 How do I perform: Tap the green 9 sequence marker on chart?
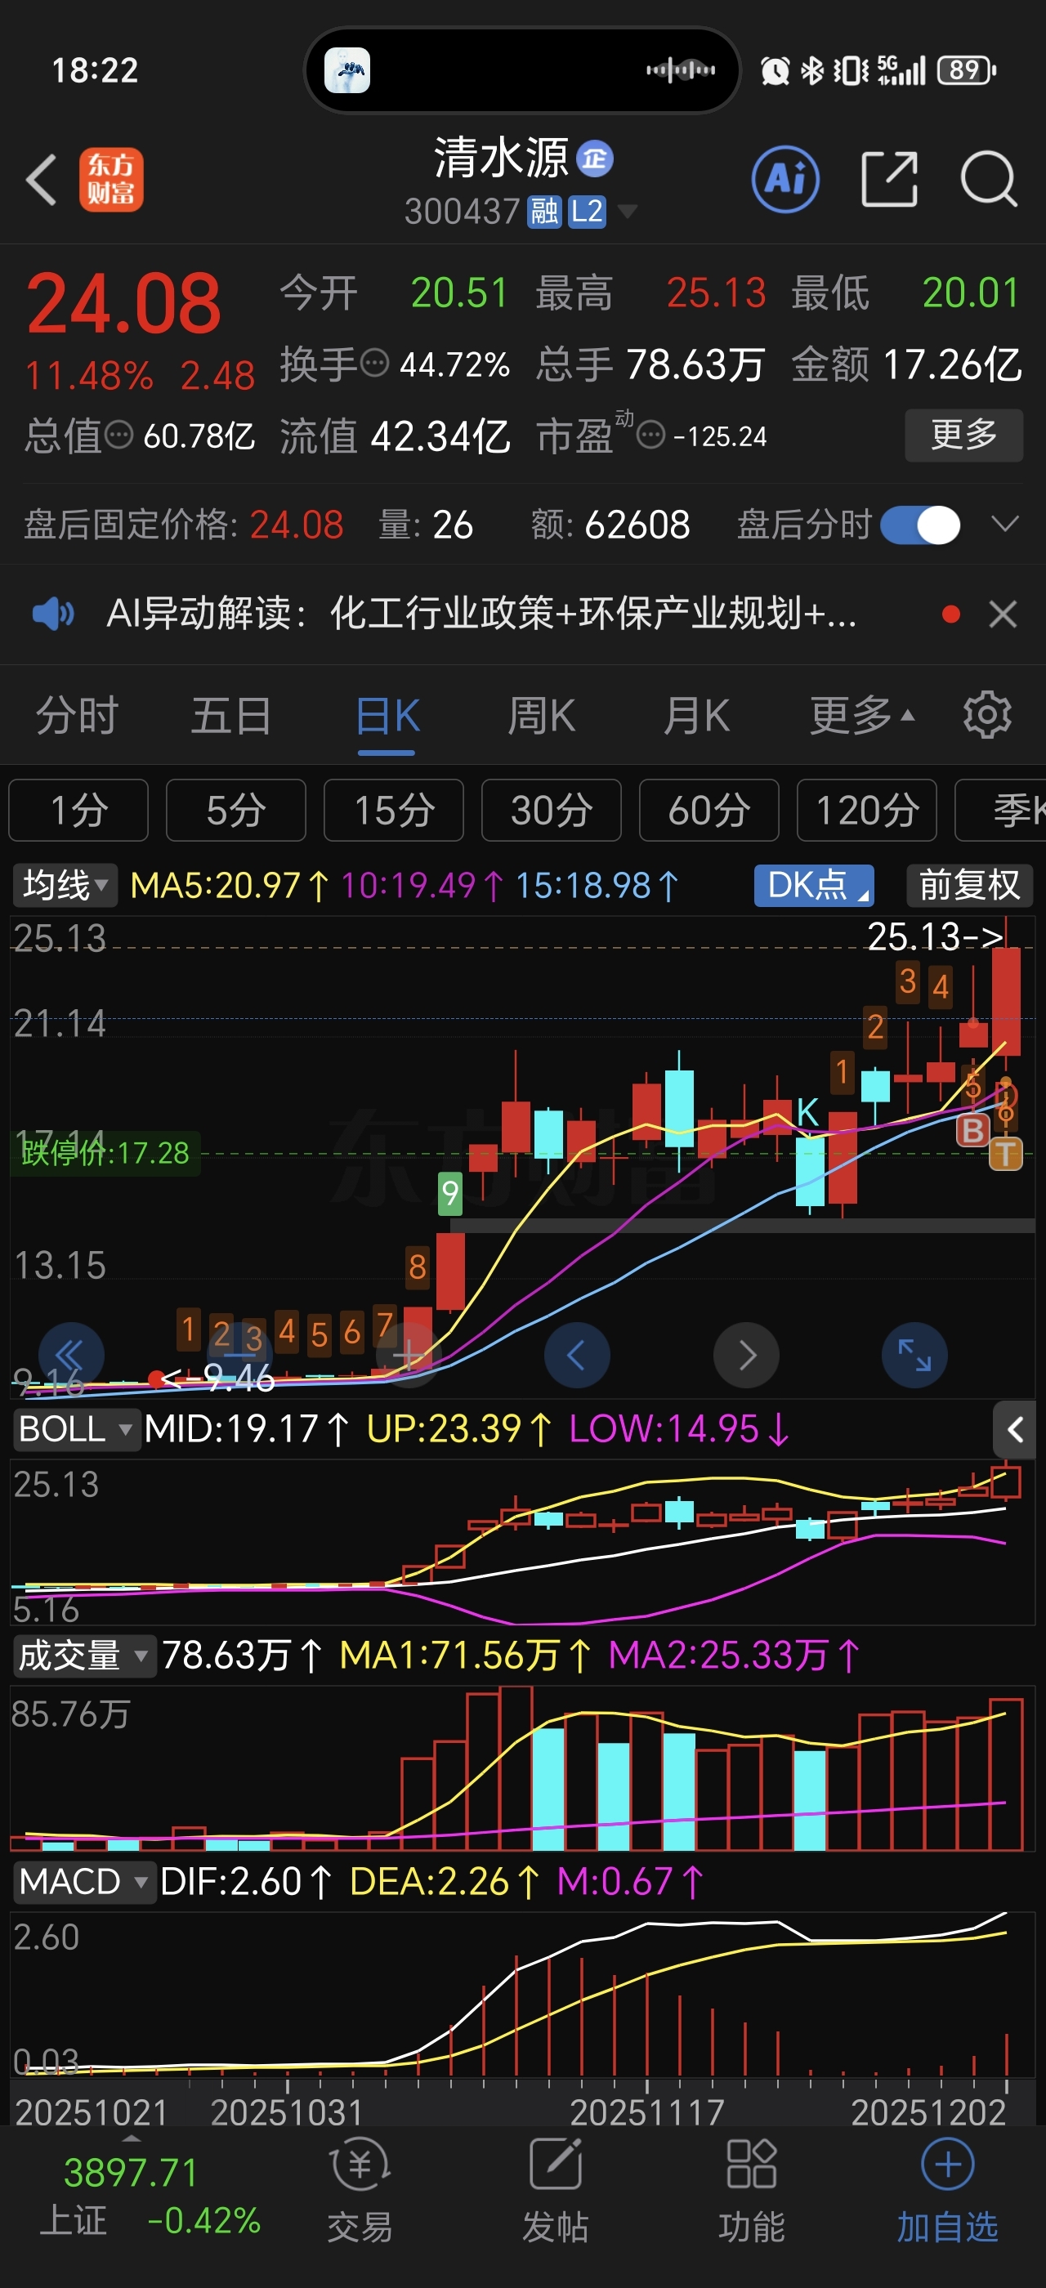450,1193
